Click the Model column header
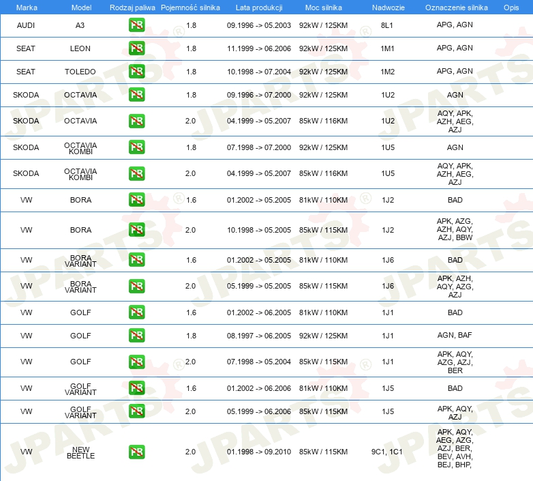The width and height of the screenshot is (533, 481). 81,8
